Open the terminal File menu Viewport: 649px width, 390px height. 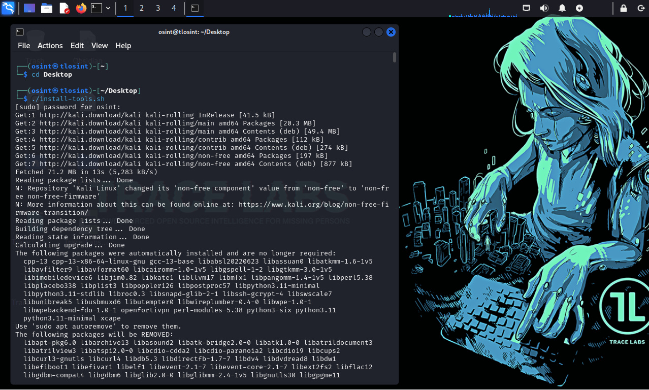click(x=24, y=46)
